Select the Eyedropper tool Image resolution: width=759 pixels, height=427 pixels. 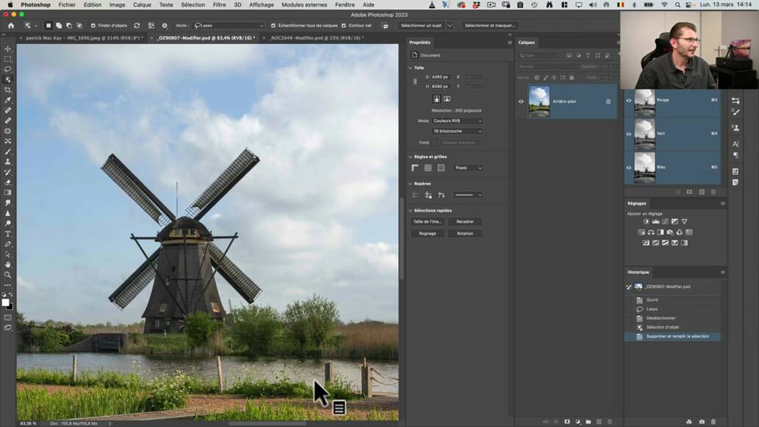coord(7,101)
